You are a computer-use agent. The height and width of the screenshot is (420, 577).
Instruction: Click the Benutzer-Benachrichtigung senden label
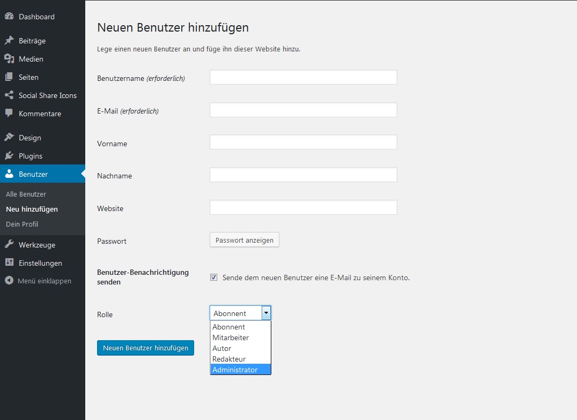click(x=143, y=277)
